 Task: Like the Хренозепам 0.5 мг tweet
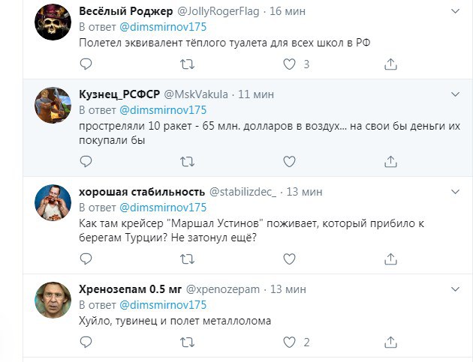288,343
